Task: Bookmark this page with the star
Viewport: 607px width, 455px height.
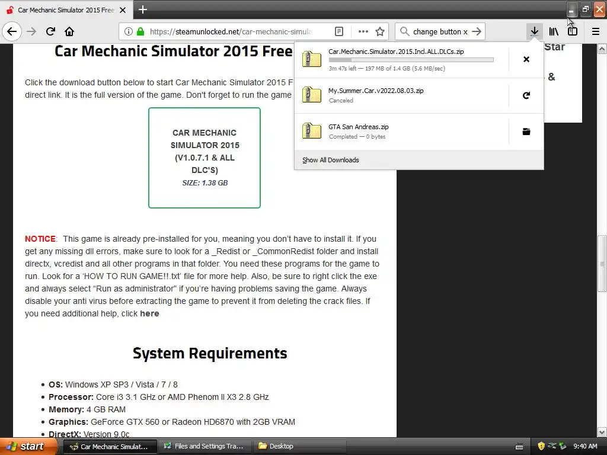Action: [380, 31]
